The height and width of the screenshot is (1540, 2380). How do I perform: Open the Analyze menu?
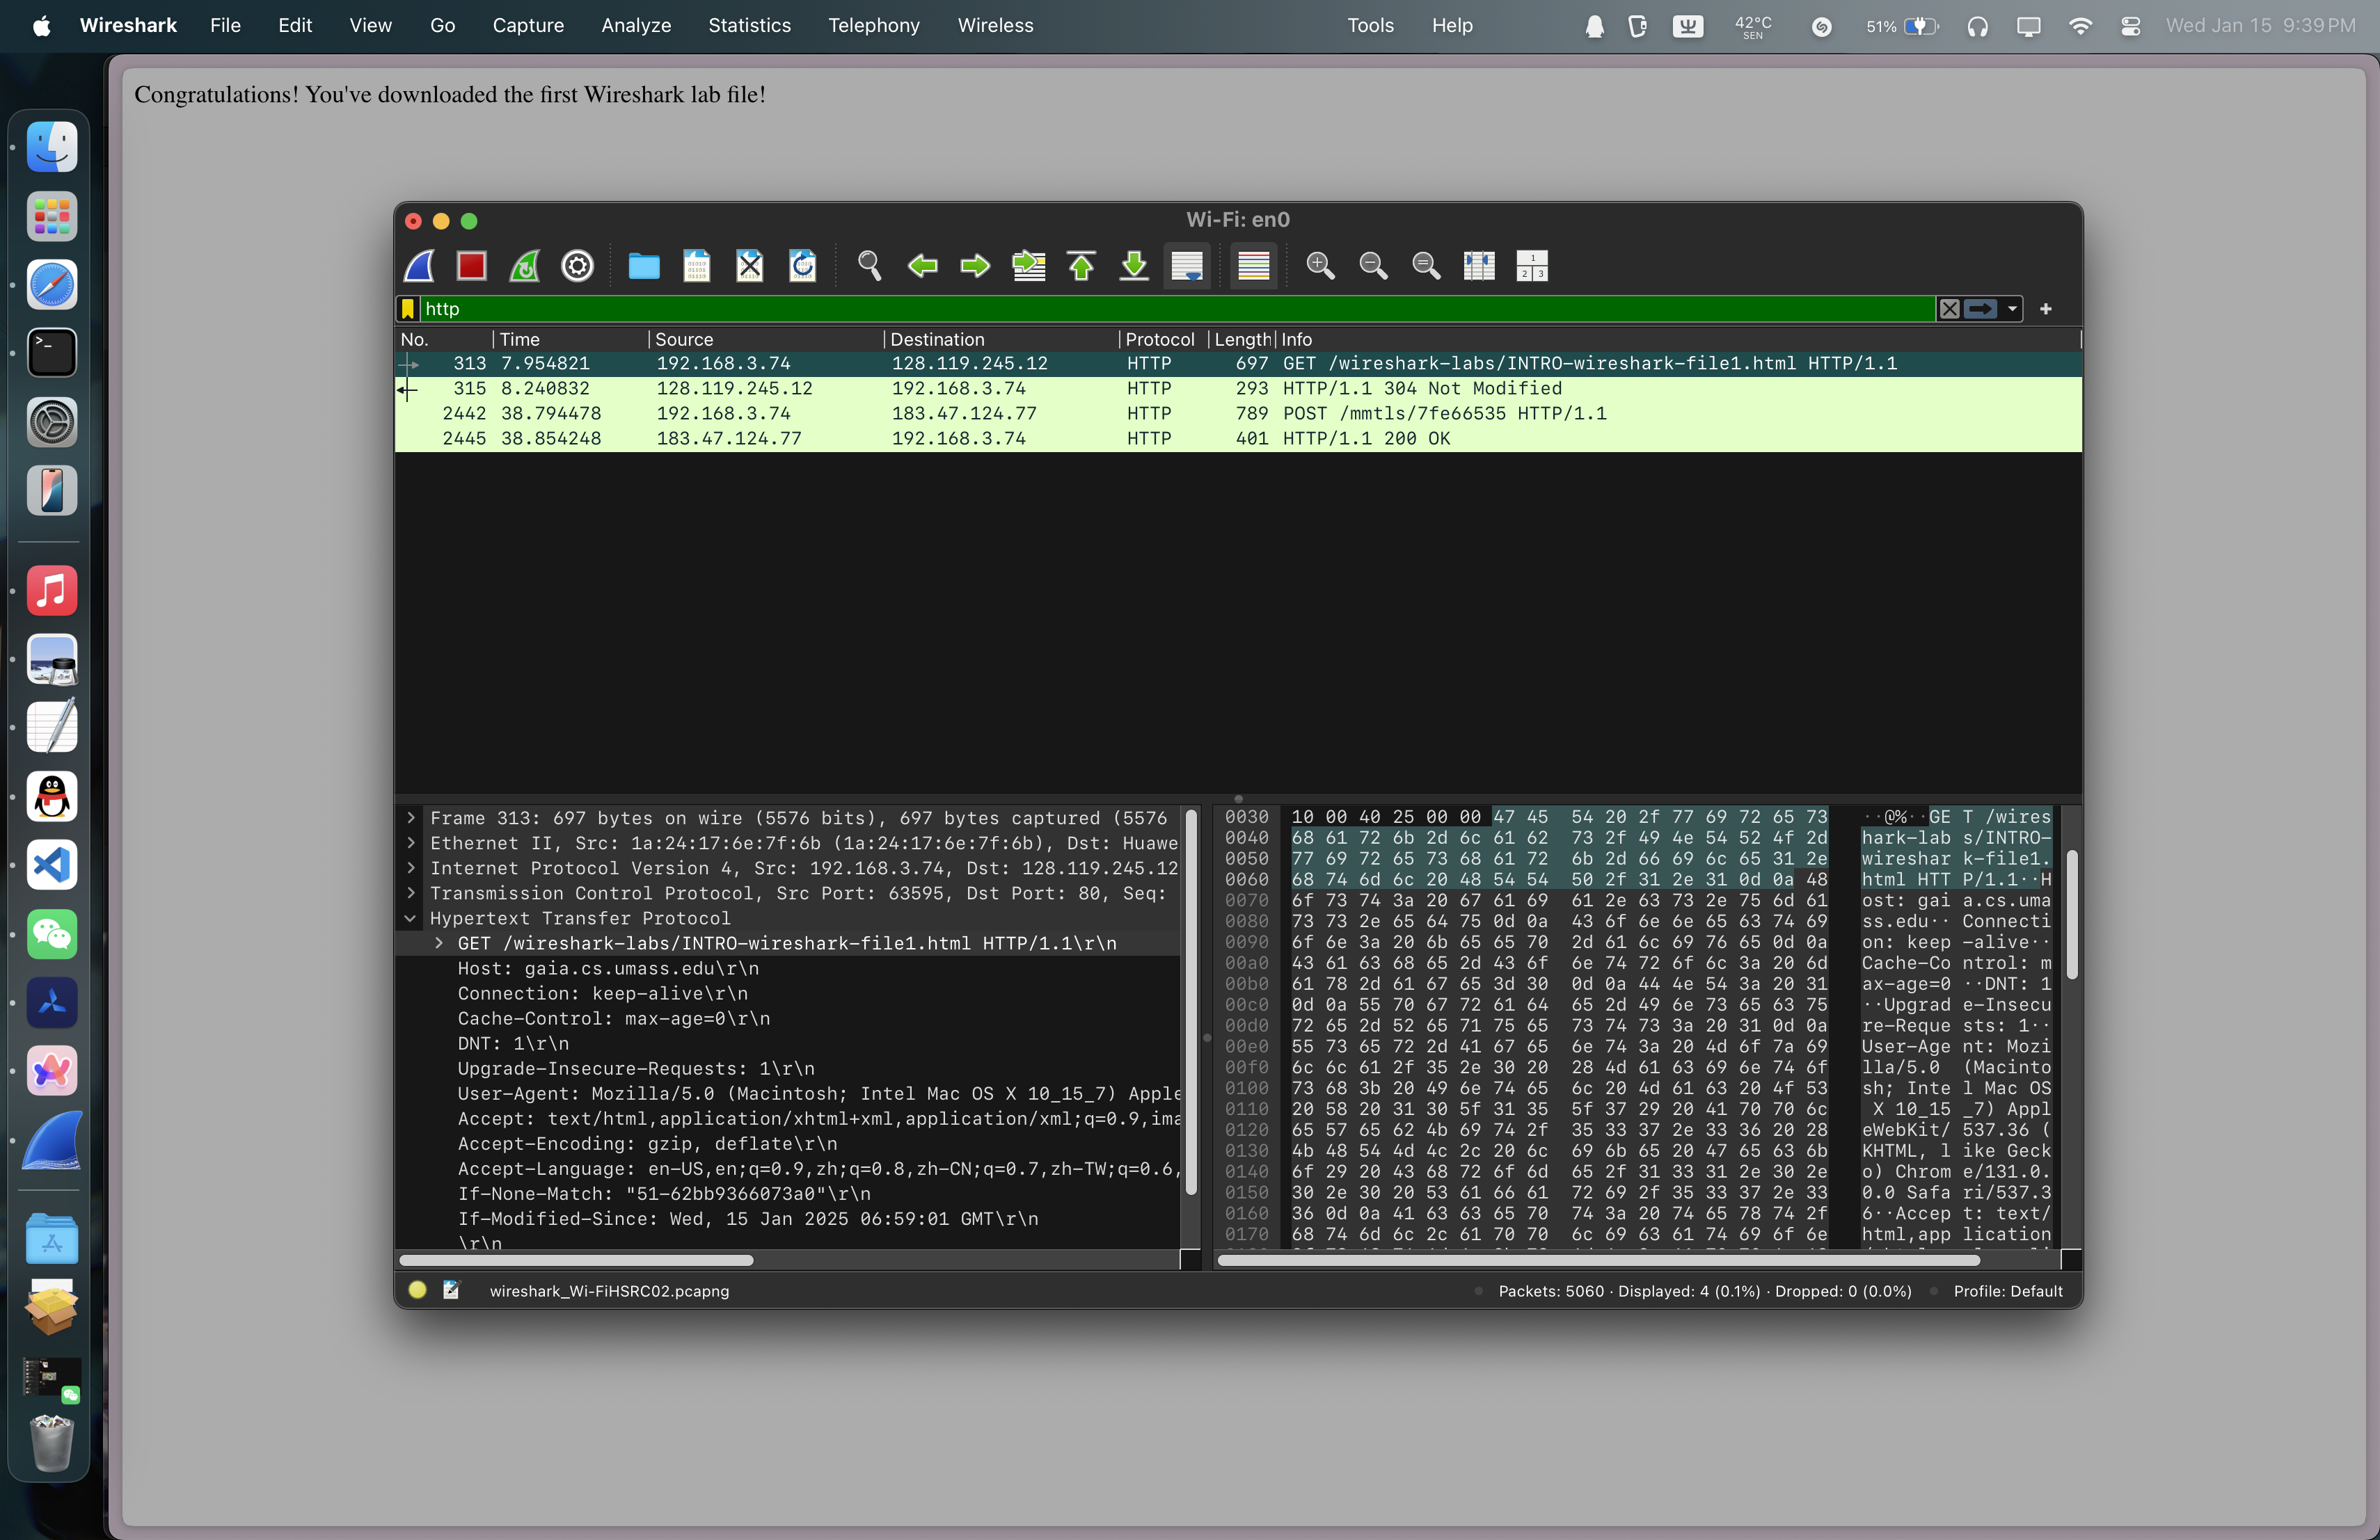636,25
